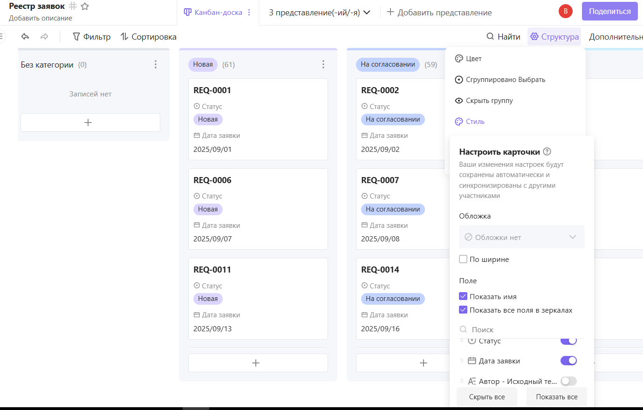Click the help icon beside Настроить карточки
This screenshot has height=410, width=643.
coord(547,151)
